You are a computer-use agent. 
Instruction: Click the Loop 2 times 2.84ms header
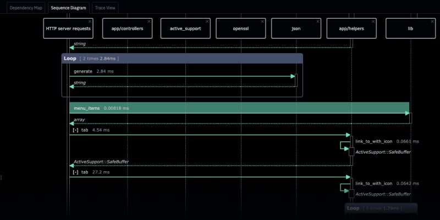(182, 59)
